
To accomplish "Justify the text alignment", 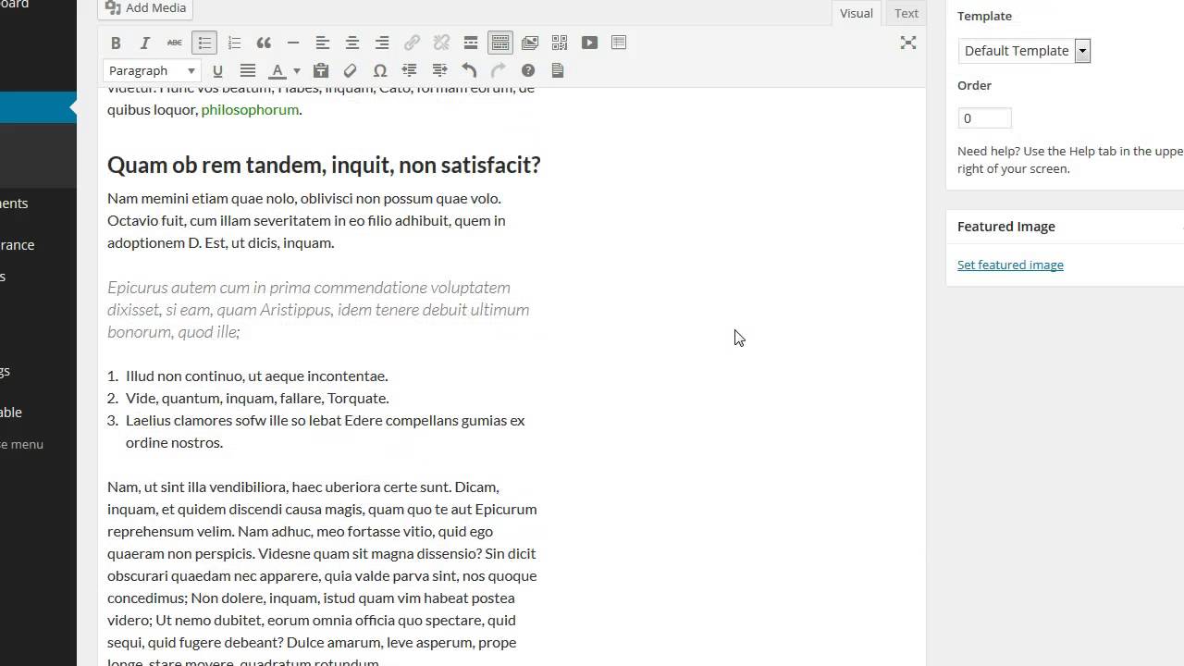I will 247,70.
